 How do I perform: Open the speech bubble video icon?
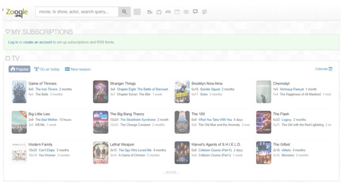click(195, 12)
